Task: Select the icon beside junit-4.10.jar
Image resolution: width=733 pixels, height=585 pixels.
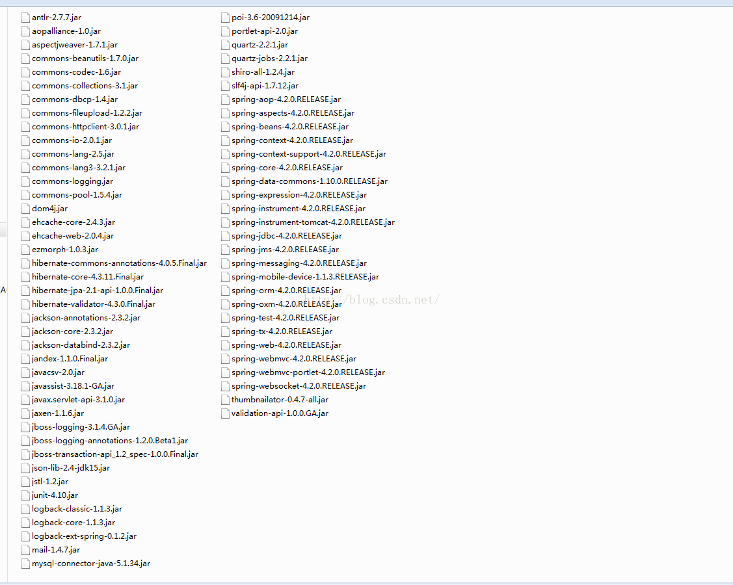Action: click(x=26, y=495)
